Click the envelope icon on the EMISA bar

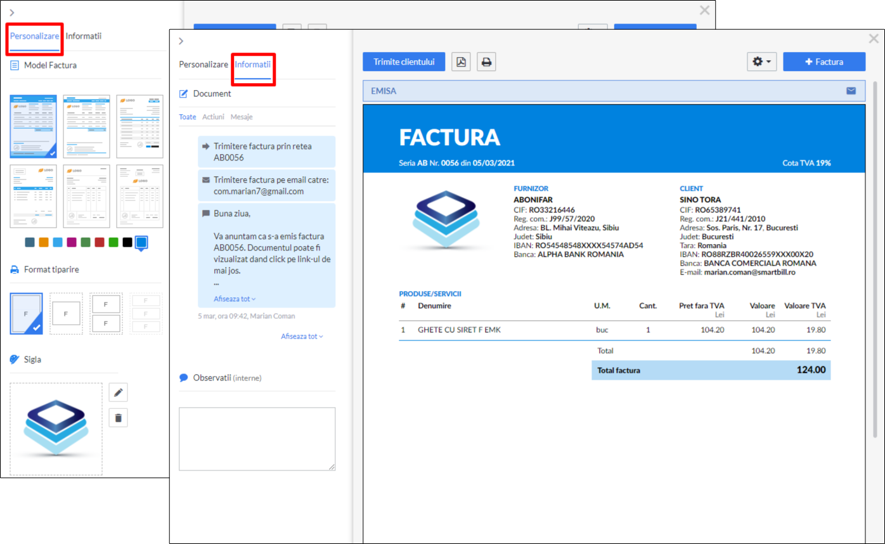coord(849,91)
